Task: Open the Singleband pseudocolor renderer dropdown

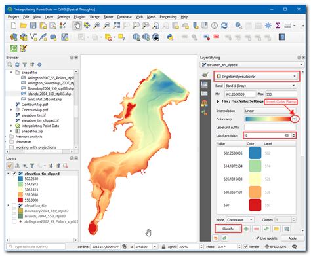Action: point(257,77)
